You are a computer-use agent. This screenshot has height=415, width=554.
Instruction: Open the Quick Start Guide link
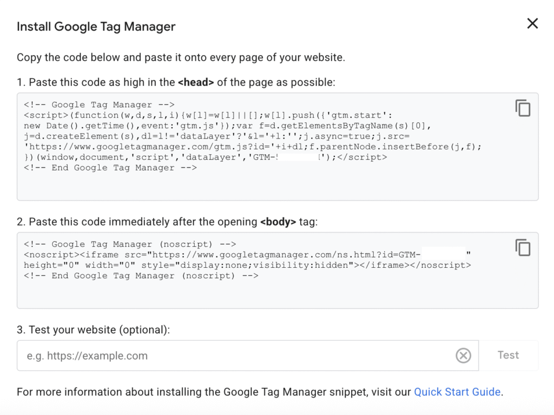tap(457, 392)
